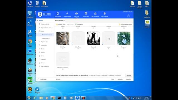Open Приложения in the left sidebar
Image resolution: width=178 pixels, height=100 pixels.
pyautogui.click(x=45, y=28)
